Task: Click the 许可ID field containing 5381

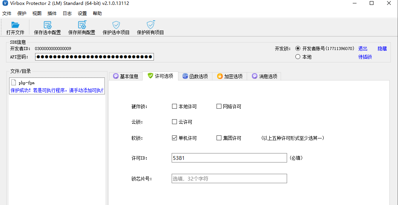Action: coord(229,158)
